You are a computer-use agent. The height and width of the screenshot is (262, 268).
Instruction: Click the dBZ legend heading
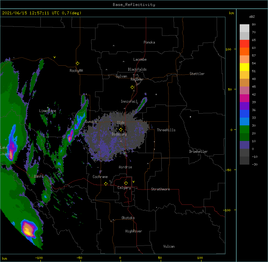point(252,17)
